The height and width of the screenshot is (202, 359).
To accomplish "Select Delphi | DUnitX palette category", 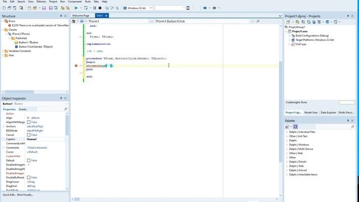I will click(x=298, y=162).
